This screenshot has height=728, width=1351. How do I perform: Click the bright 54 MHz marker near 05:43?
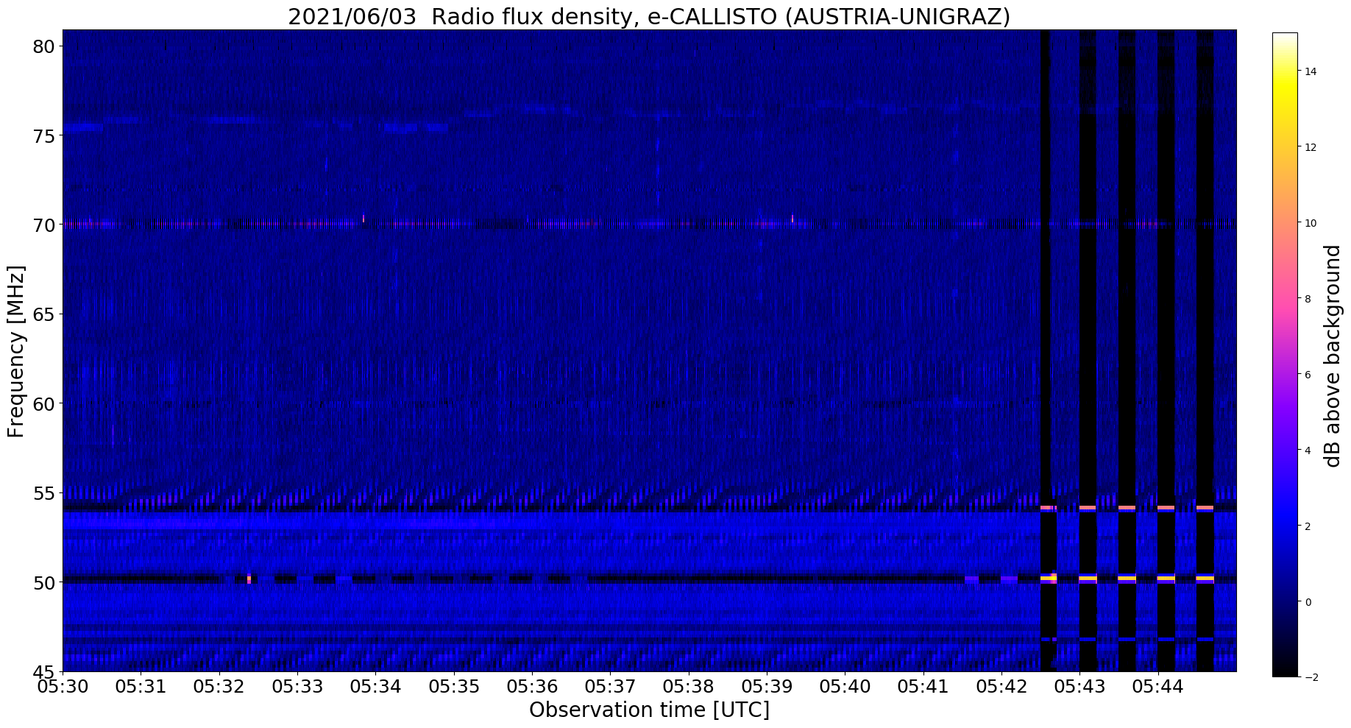pyautogui.click(x=1088, y=508)
